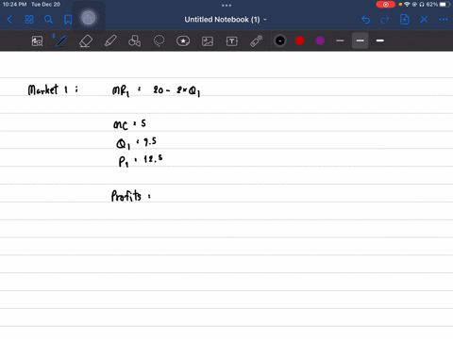Viewport: 453px width, 339px height.
Task: Select the Eraser tool
Action: click(x=86, y=41)
